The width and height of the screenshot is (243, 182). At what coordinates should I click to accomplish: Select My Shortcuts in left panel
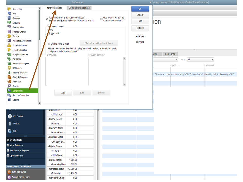click(x=26, y=140)
